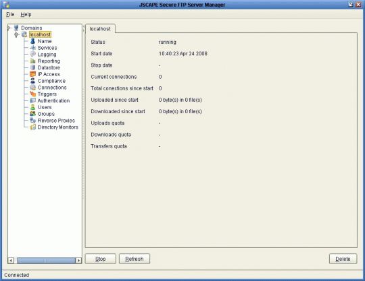Image resolution: width=365 pixels, height=281 pixels.
Task: Click the Connections globe icon
Action: tap(33, 88)
